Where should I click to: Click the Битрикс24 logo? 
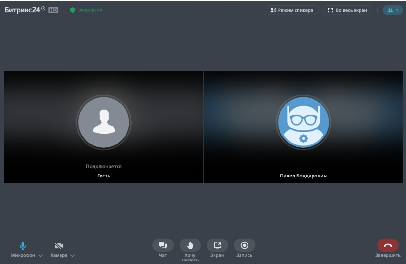click(25, 10)
